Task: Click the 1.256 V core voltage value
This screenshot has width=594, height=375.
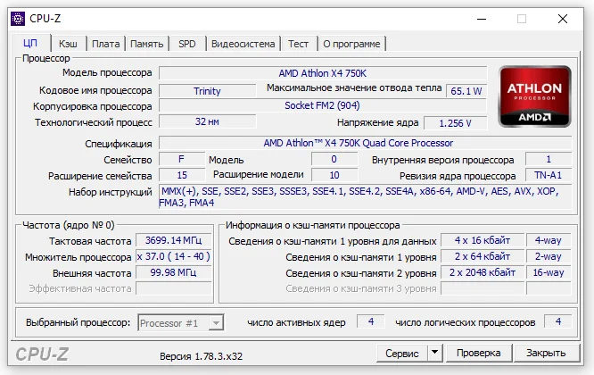Action: point(456,123)
